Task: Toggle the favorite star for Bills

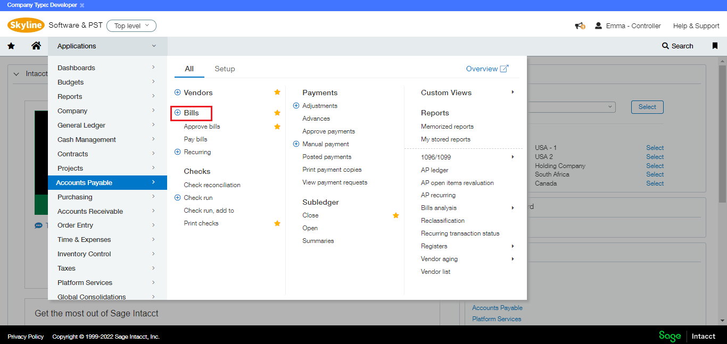Action: (x=277, y=113)
